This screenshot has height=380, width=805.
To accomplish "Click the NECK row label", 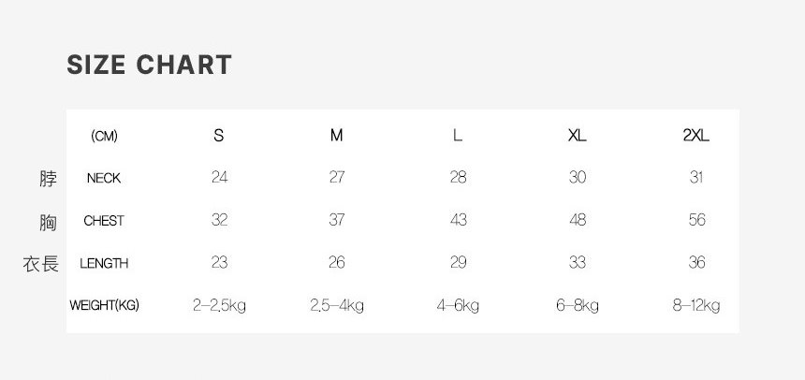I will click(104, 178).
